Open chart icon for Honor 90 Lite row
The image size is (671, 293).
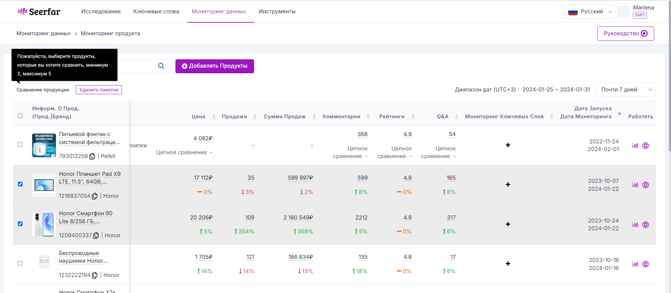click(635, 225)
